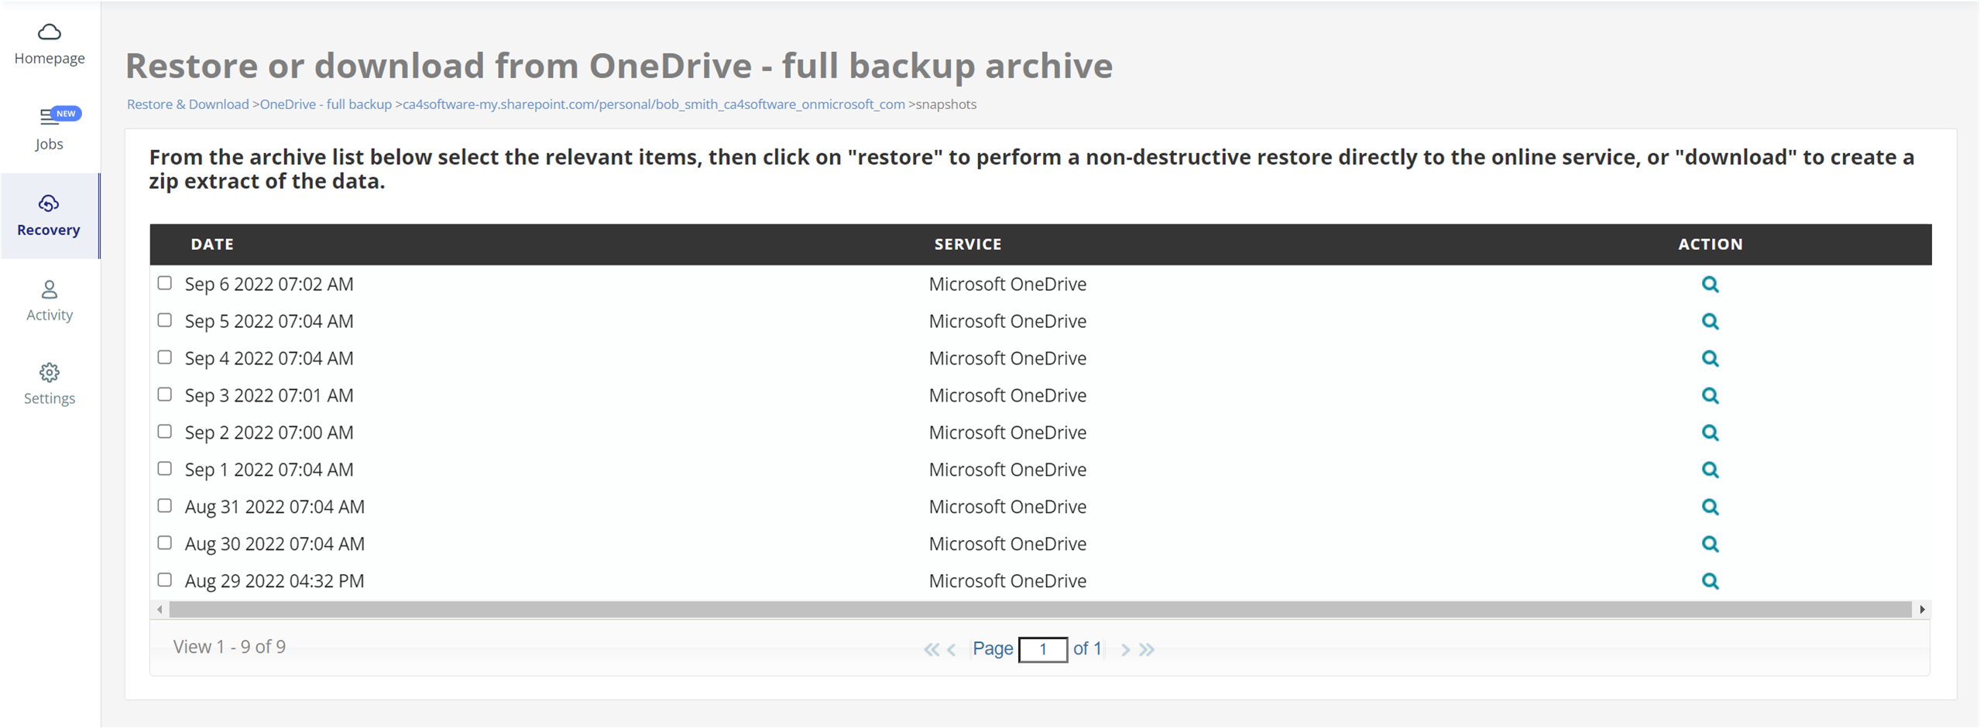The width and height of the screenshot is (1980, 728).
Task: Check the Aug 31 2022 07:04 AM row
Action: [164, 506]
